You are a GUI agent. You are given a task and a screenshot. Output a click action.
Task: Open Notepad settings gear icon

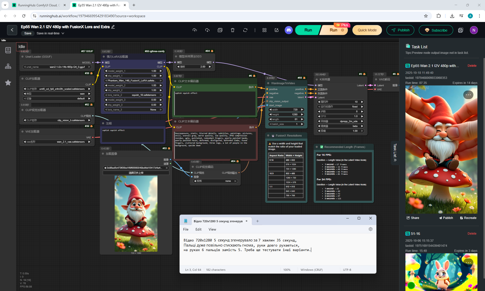[x=370, y=229]
